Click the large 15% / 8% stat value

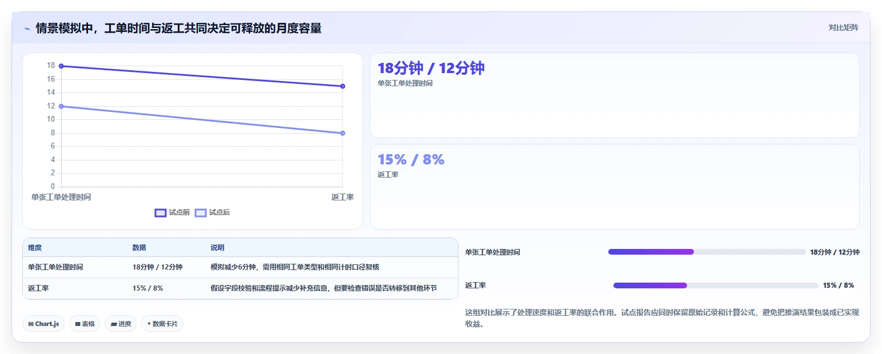point(411,159)
